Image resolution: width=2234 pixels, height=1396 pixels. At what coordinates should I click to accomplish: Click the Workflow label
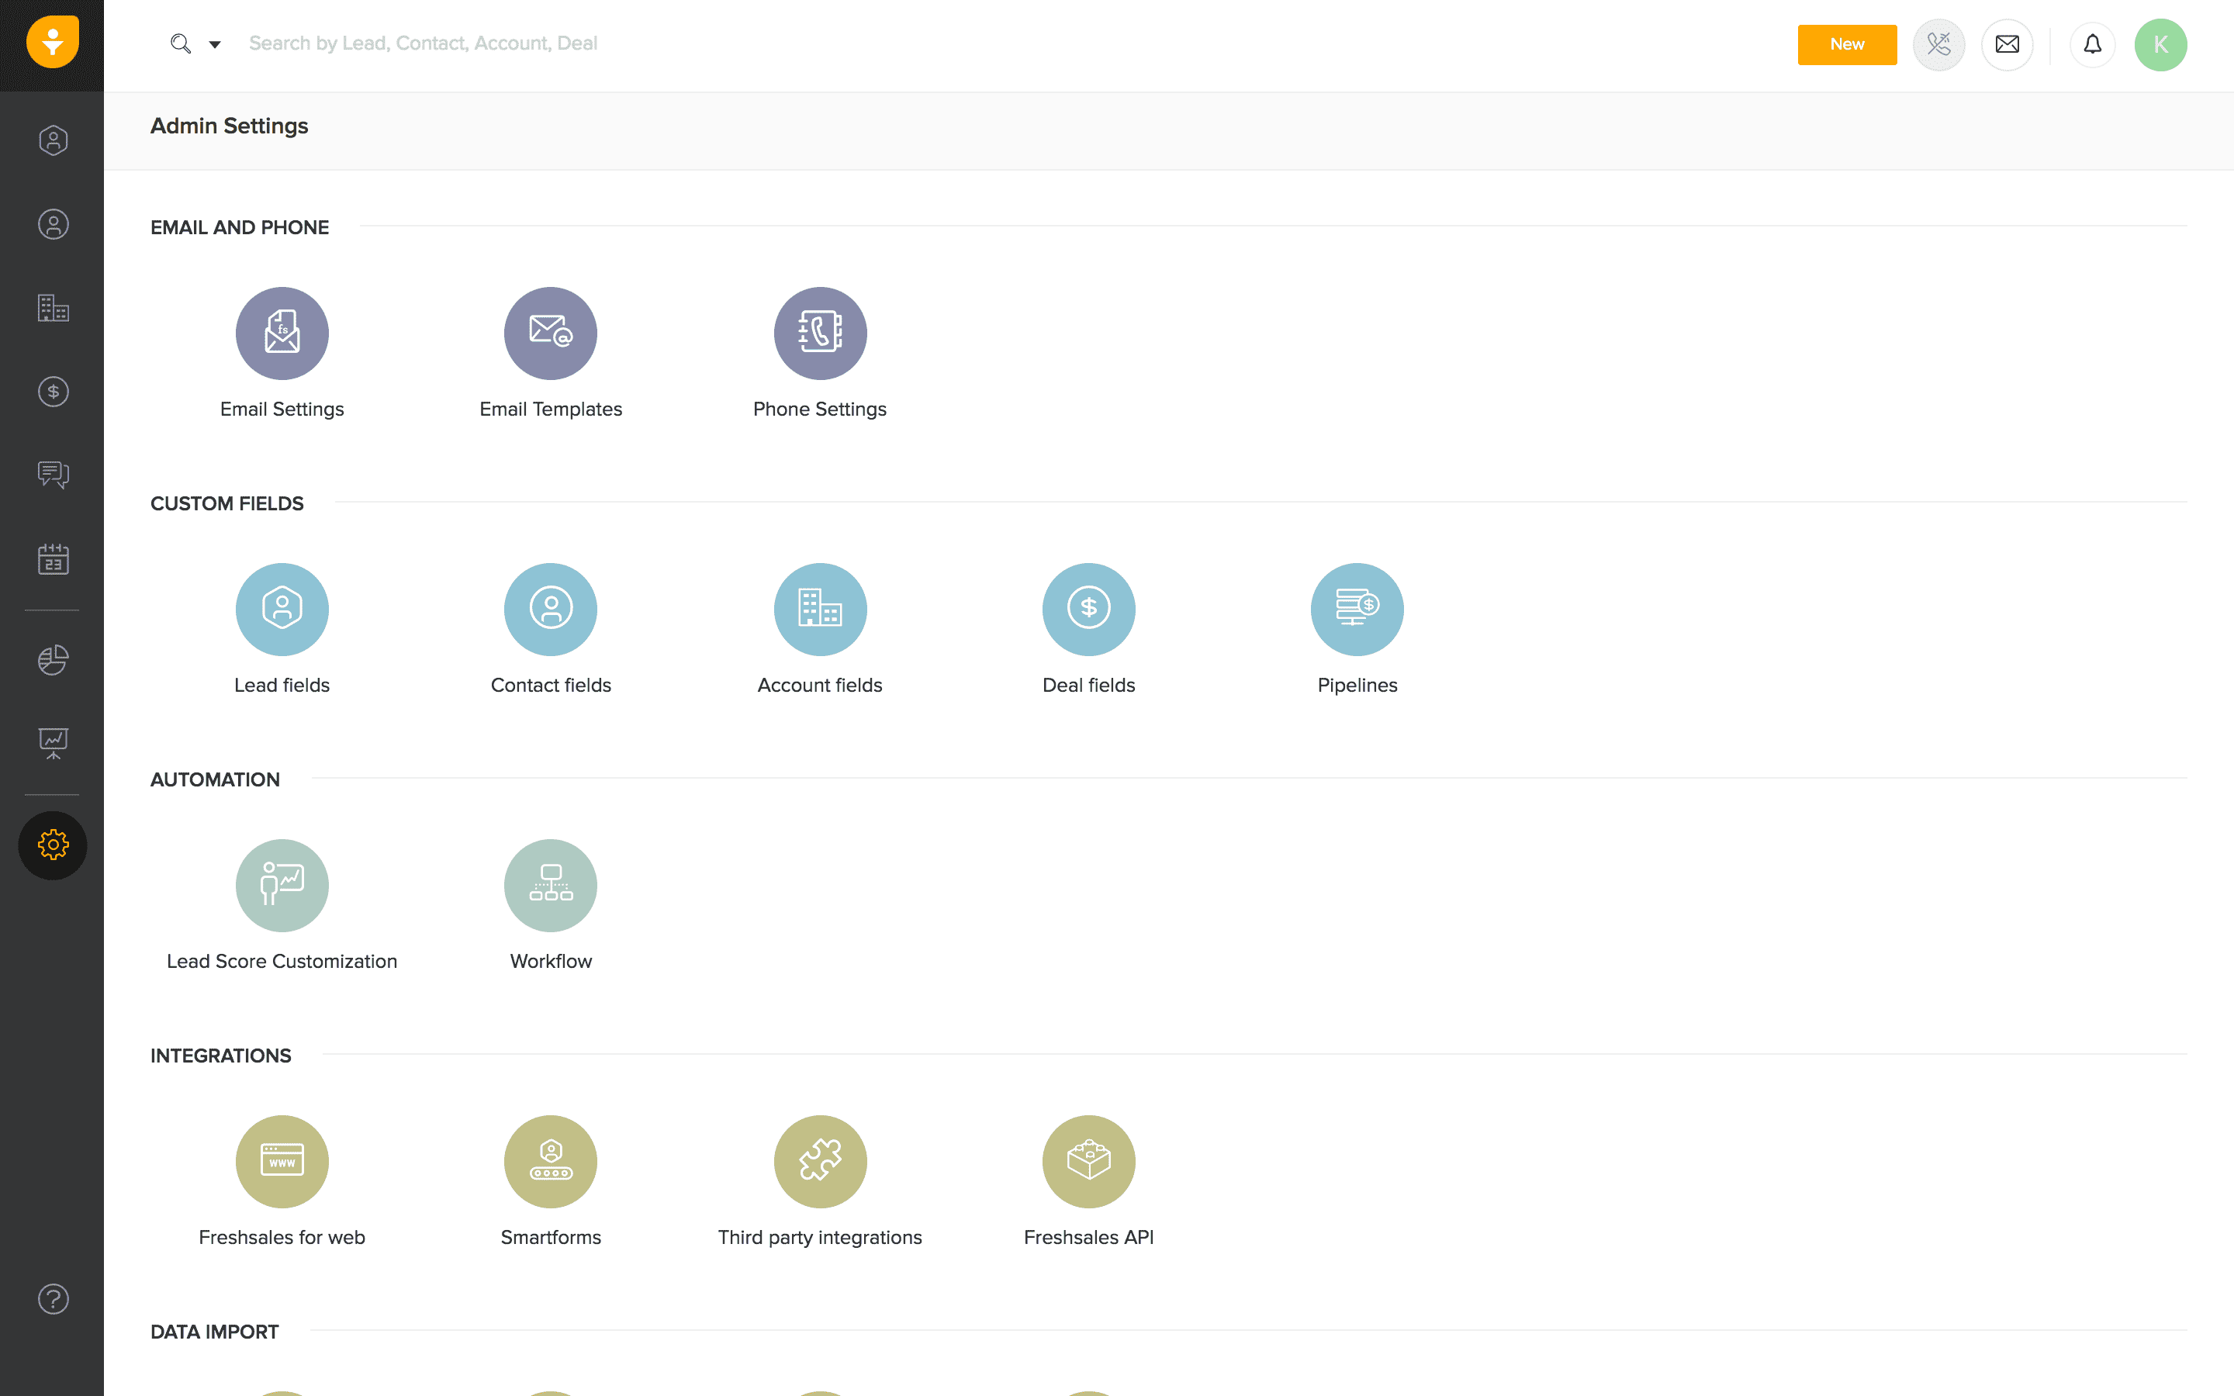pyautogui.click(x=550, y=961)
